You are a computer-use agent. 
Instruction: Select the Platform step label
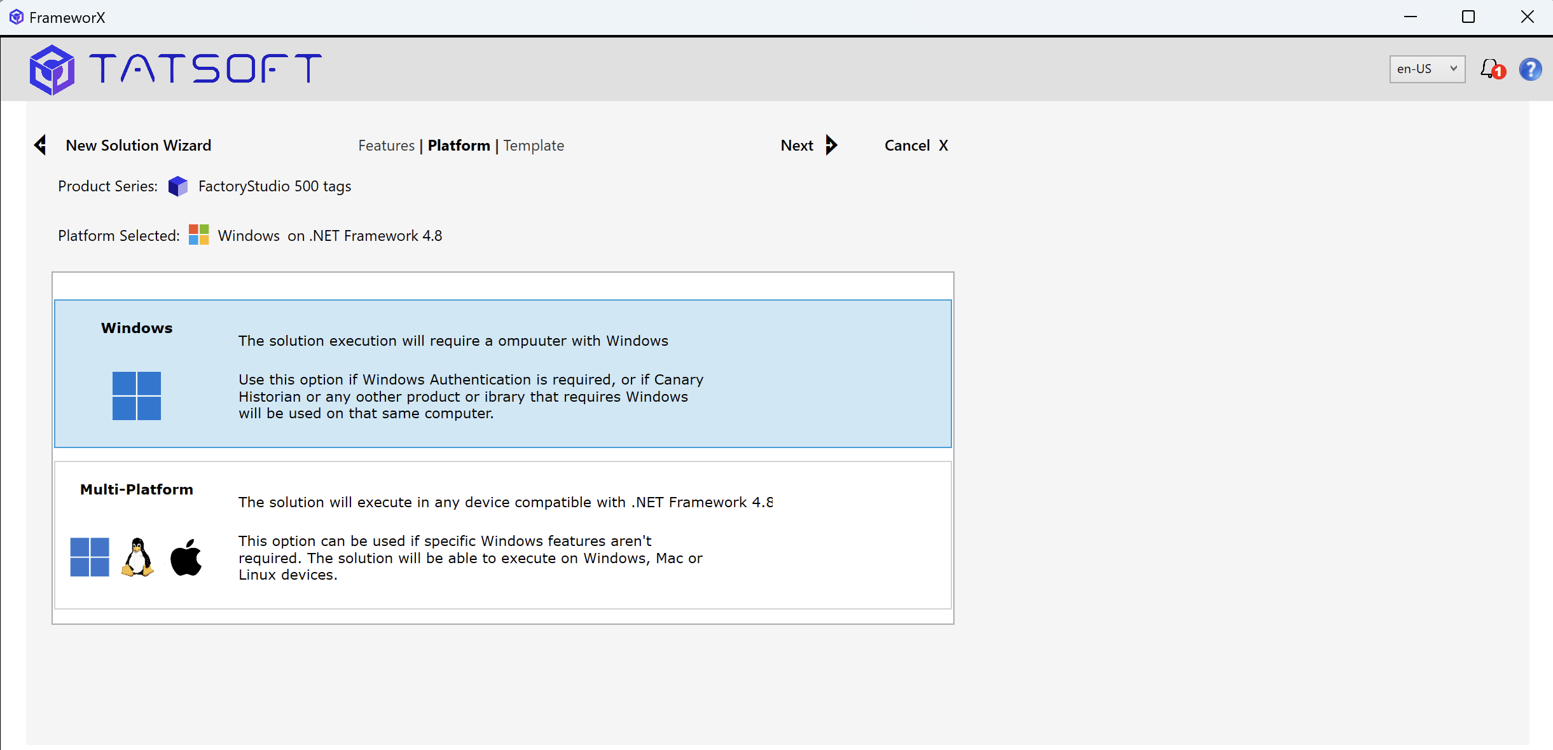pyautogui.click(x=459, y=146)
